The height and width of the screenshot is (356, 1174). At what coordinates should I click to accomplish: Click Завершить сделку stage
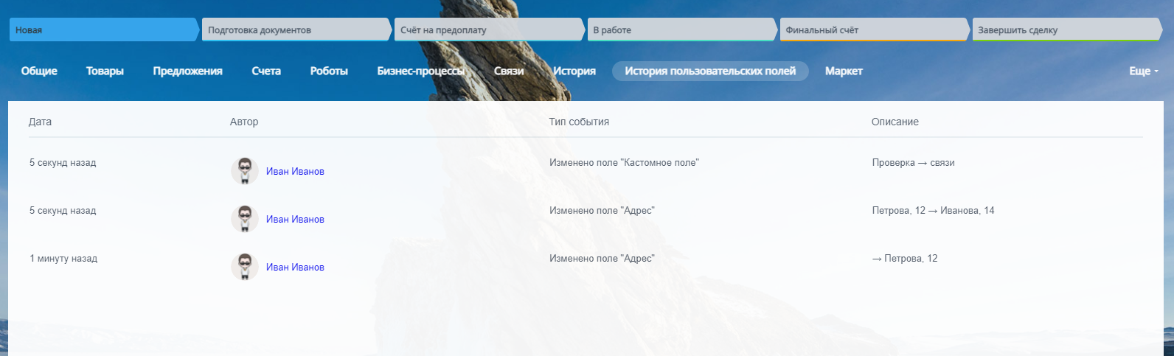point(1065,30)
